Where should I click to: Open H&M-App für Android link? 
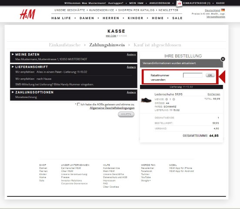181,171
